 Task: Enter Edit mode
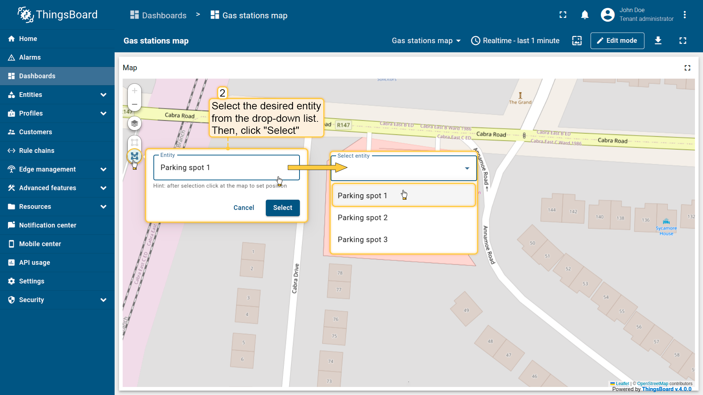click(x=617, y=41)
